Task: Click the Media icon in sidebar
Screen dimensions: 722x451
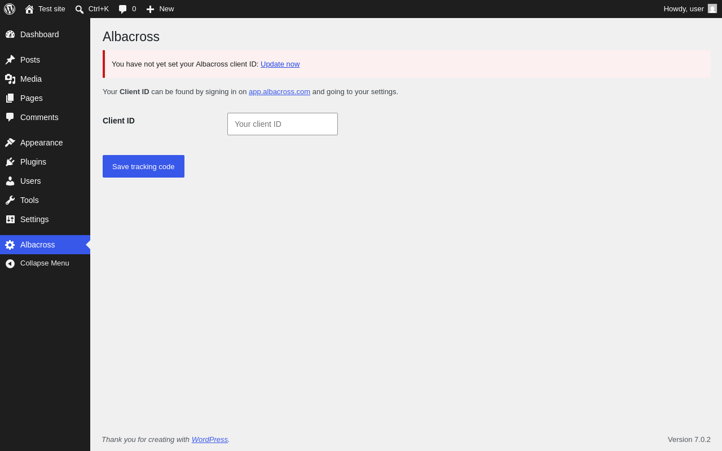Action: click(10, 79)
